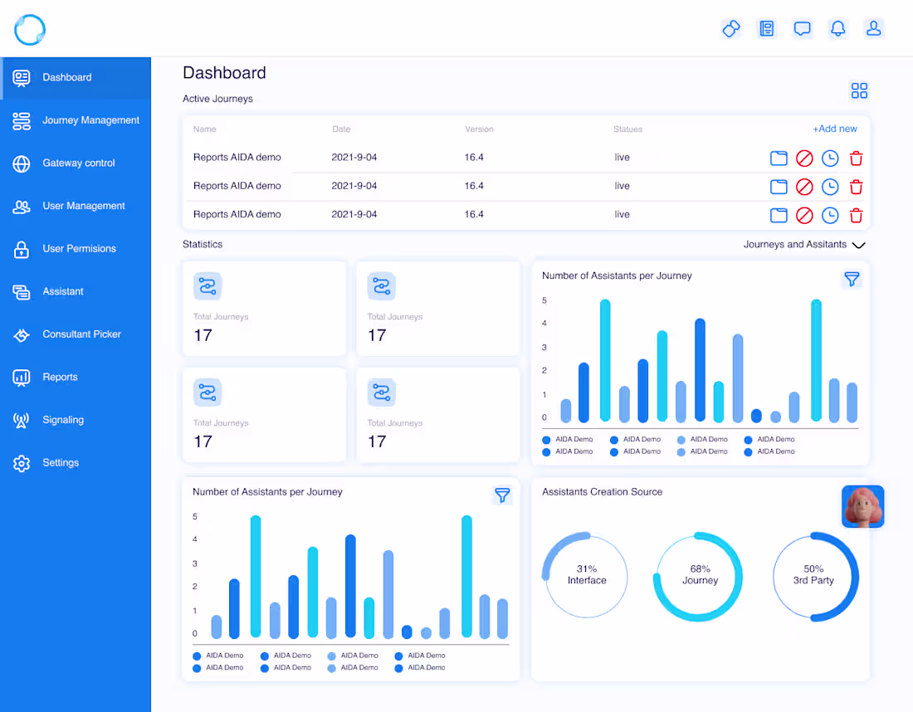Click block icon in second journey row
Screen dimensions: 913x712
804,186
